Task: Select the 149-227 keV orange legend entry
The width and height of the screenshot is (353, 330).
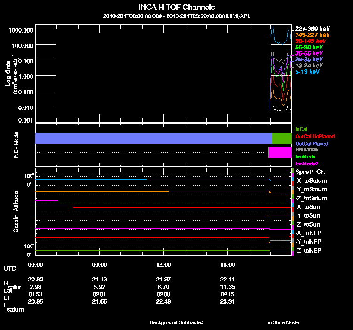Action: coord(309,35)
